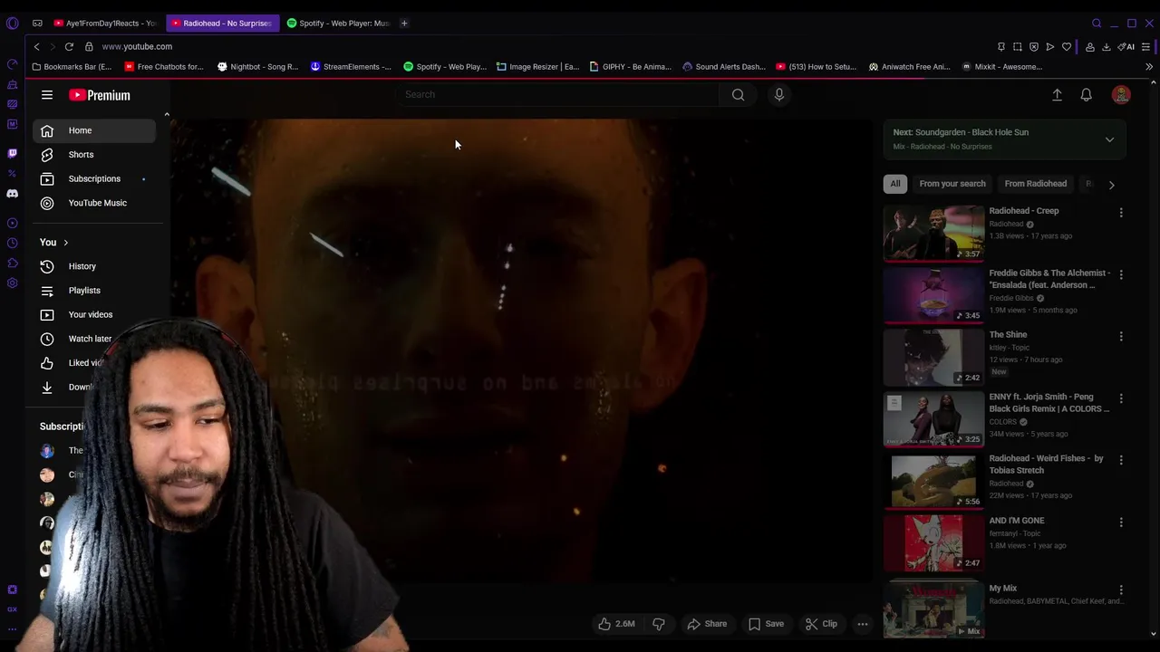Open YouTube notifications bell

point(1087,94)
